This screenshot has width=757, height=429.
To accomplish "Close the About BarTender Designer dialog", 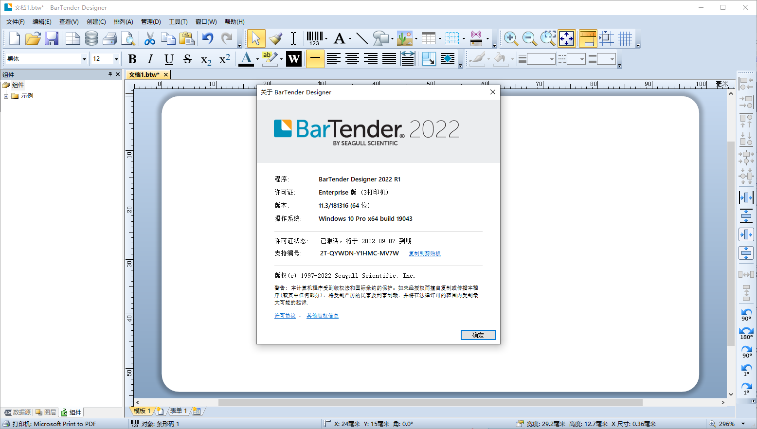I will coord(493,92).
